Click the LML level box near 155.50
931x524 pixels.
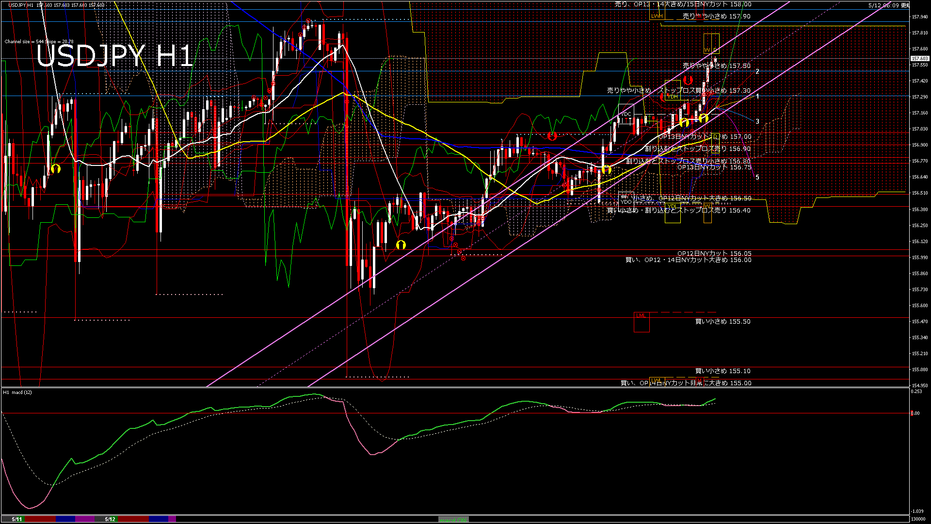(641, 322)
